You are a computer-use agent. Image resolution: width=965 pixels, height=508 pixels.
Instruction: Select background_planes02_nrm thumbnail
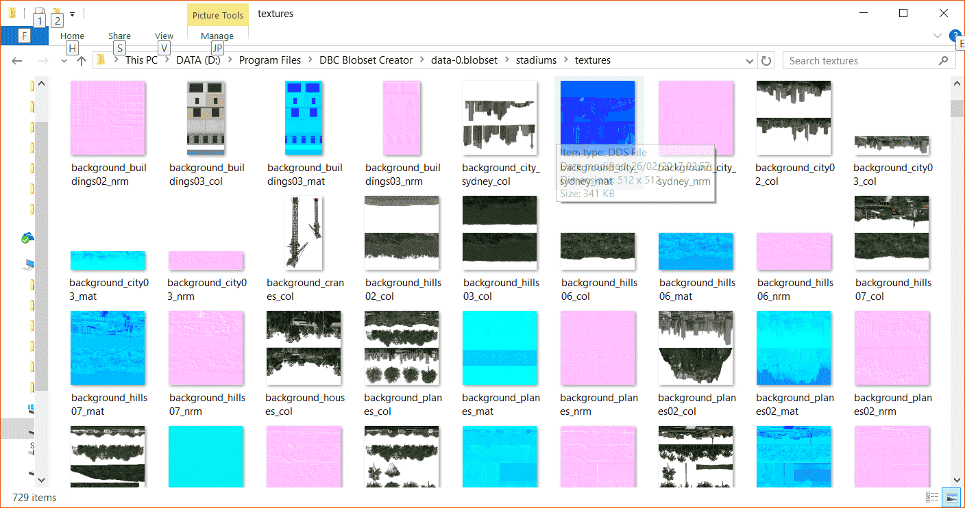892,348
